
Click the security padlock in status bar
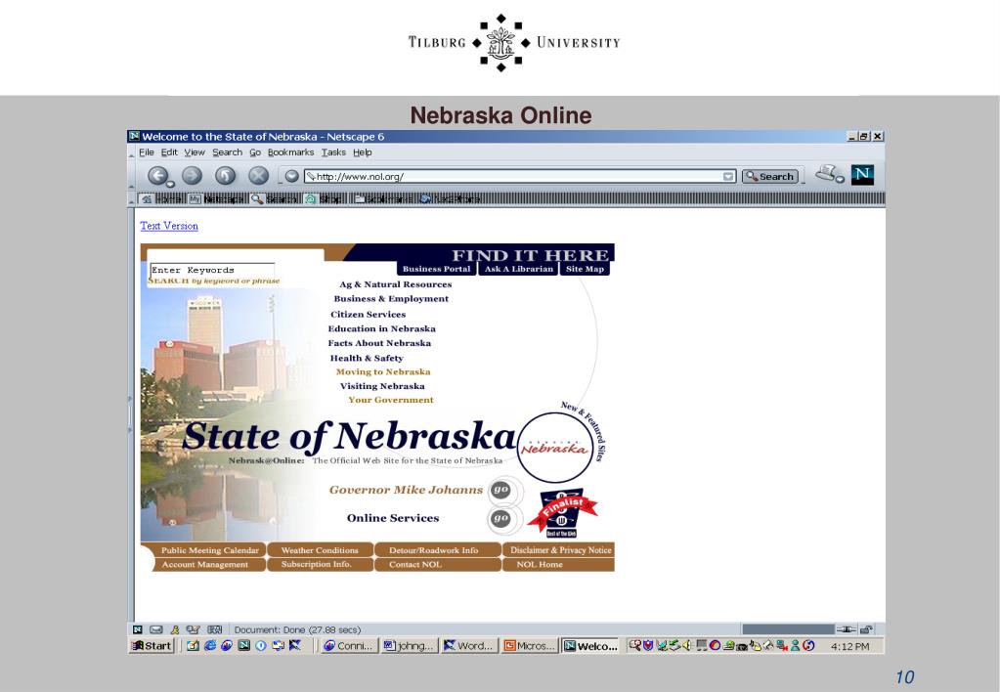[866, 629]
